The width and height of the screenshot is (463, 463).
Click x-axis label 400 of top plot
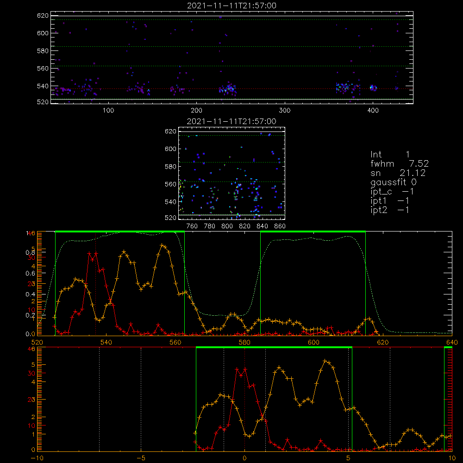tap(373, 111)
